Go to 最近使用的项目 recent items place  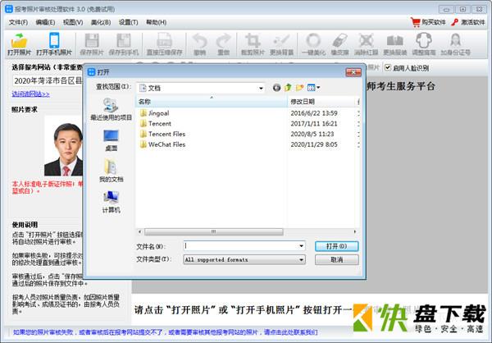point(111,109)
